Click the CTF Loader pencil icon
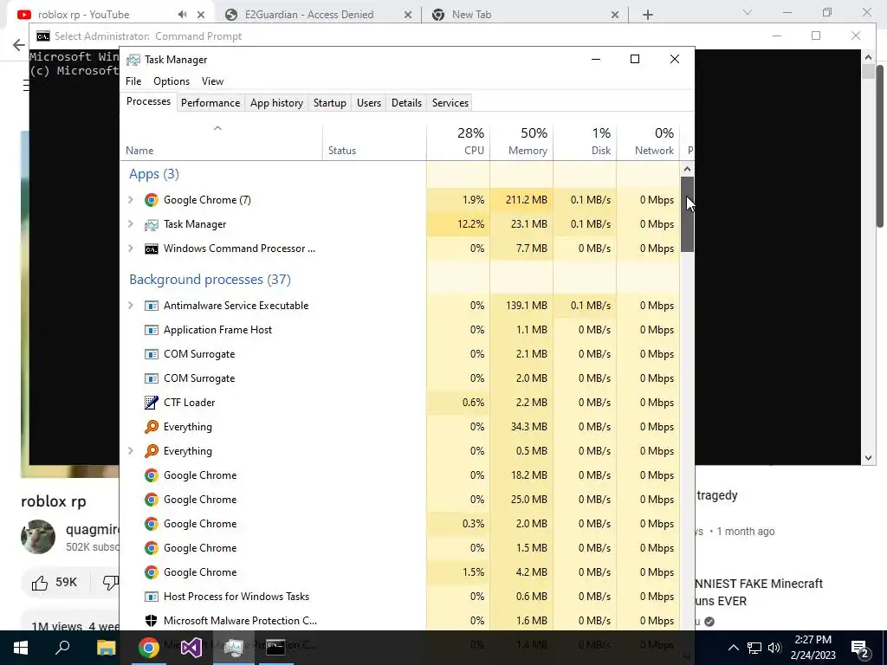Image resolution: width=887 pixels, height=665 pixels. (x=151, y=403)
